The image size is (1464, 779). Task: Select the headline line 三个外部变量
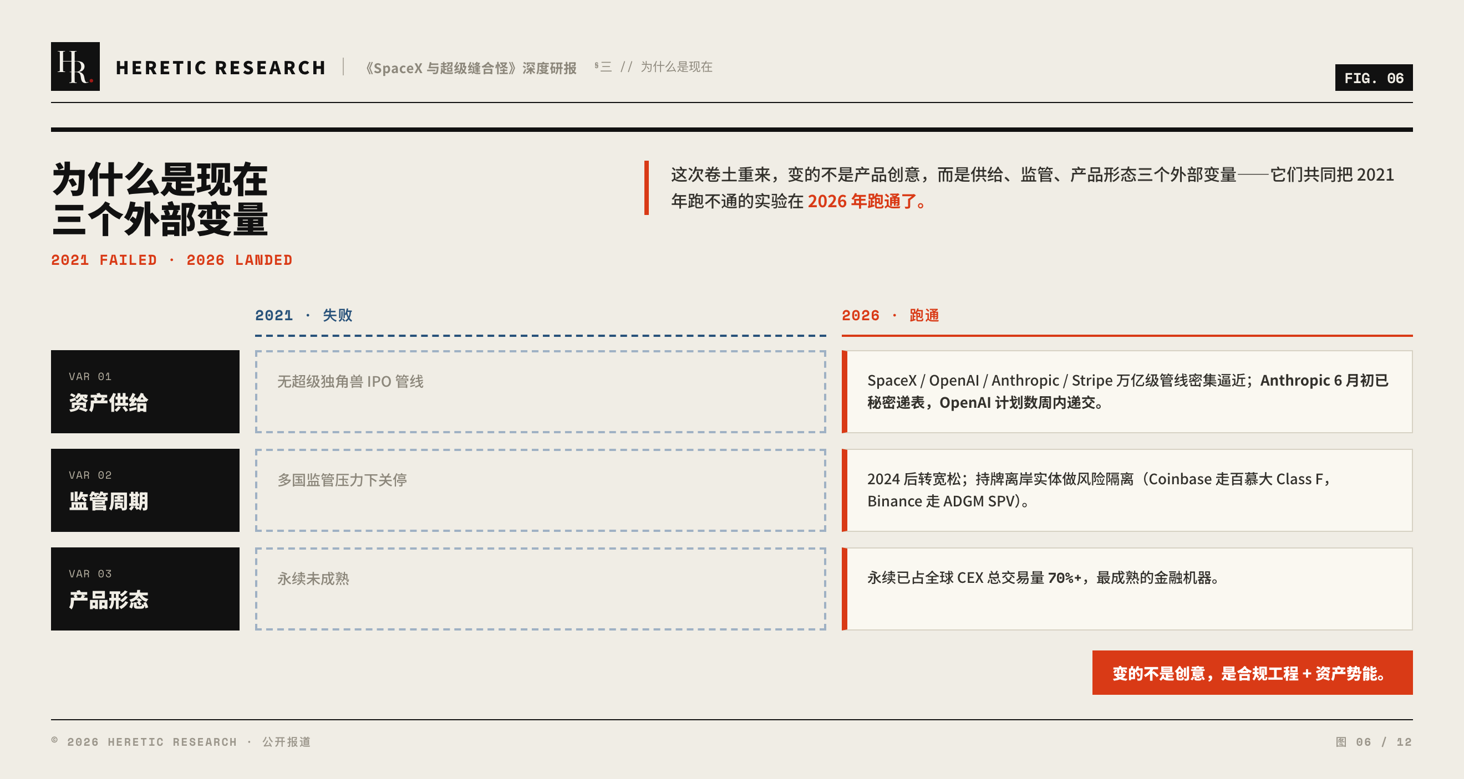[x=160, y=219]
